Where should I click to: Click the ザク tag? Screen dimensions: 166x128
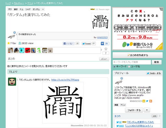point(10,9)
